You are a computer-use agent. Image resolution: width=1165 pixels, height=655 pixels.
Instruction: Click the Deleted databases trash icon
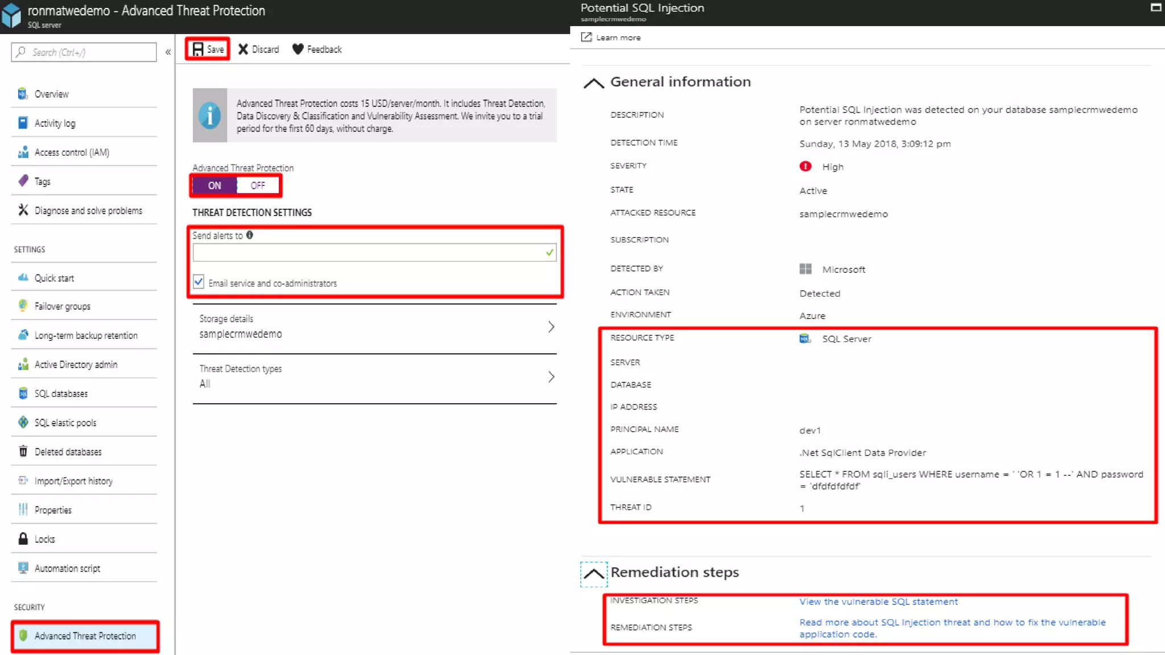click(23, 451)
